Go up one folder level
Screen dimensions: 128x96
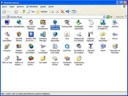click(x=24, y=12)
